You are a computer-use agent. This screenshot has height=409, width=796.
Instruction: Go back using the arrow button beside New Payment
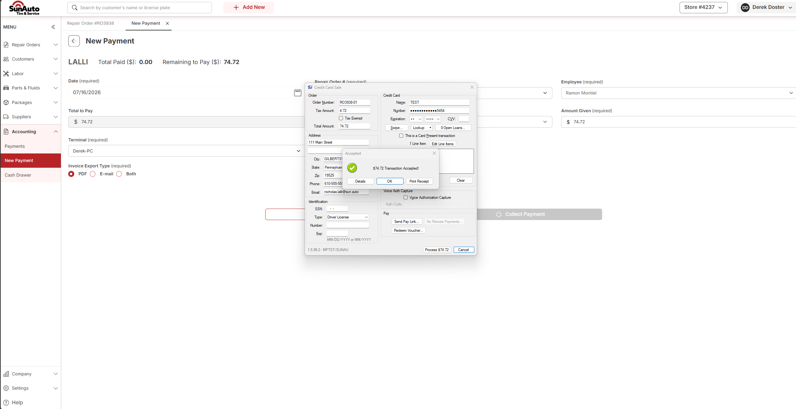(x=74, y=41)
